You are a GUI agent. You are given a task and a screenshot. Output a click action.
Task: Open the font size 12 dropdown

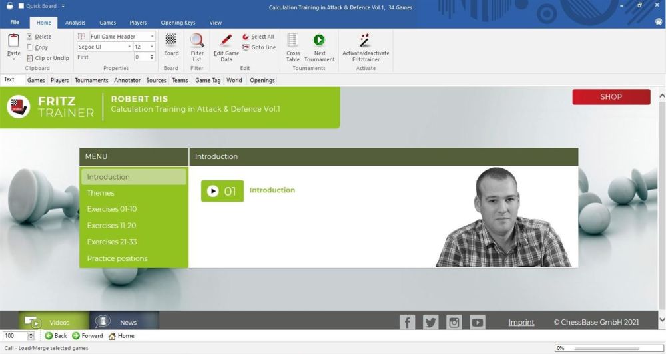point(152,47)
